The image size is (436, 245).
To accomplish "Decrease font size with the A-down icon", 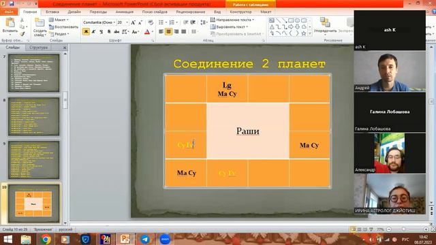I will [140, 22].
